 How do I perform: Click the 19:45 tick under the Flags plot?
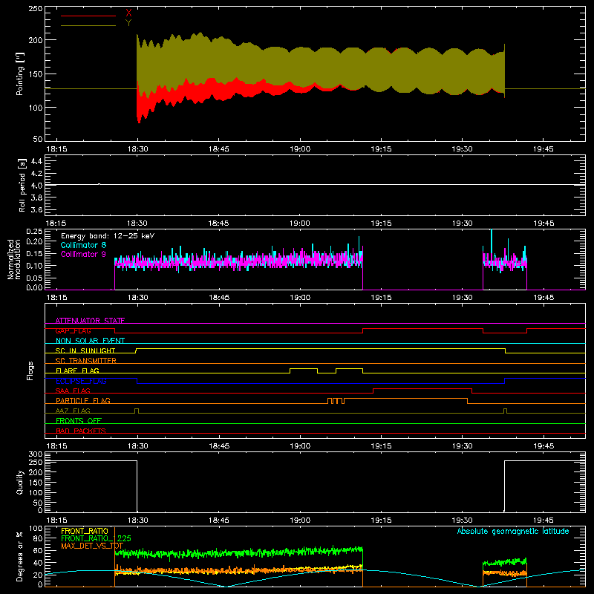[x=544, y=446]
